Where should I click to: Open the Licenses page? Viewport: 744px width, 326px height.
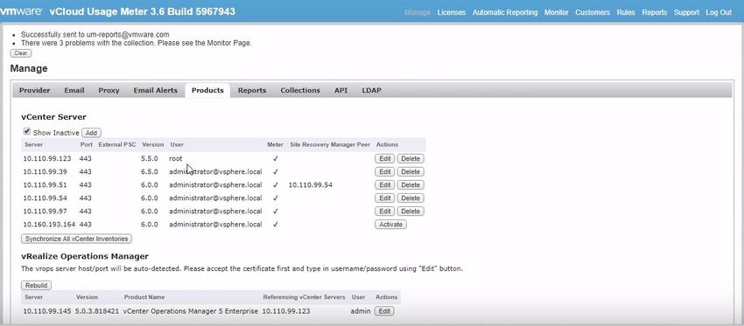click(x=452, y=12)
